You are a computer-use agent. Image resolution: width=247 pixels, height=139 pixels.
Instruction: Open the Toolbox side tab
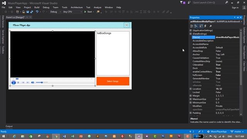pyautogui.click(x=3, y=50)
